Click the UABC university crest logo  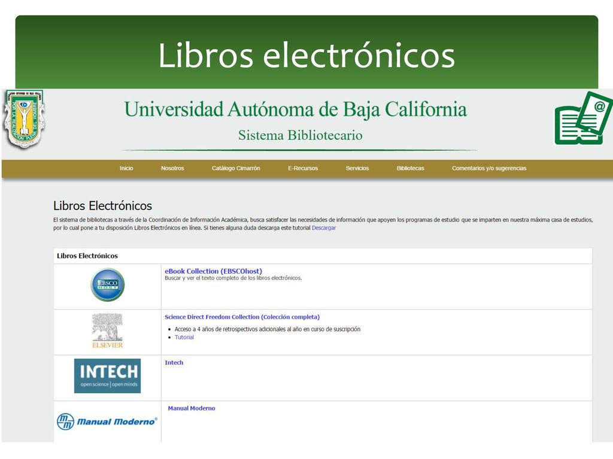24,119
